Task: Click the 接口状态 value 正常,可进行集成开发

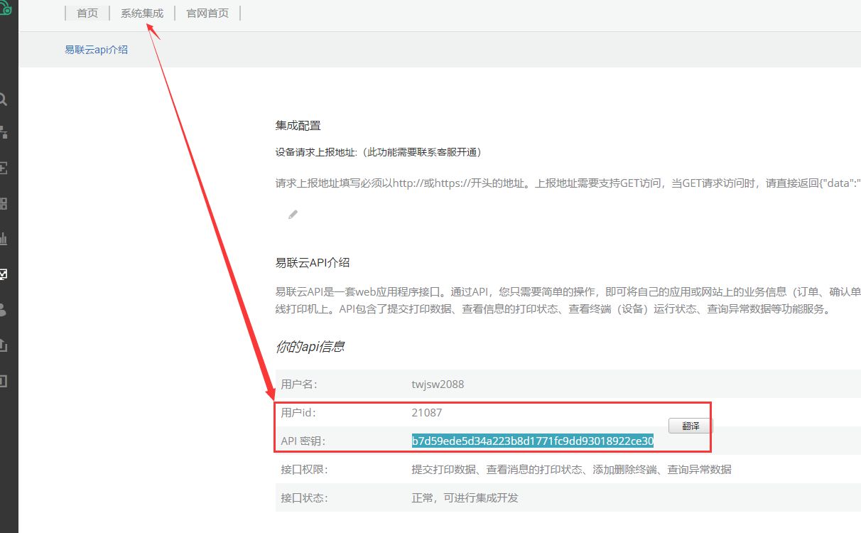Action: click(x=465, y=497)
